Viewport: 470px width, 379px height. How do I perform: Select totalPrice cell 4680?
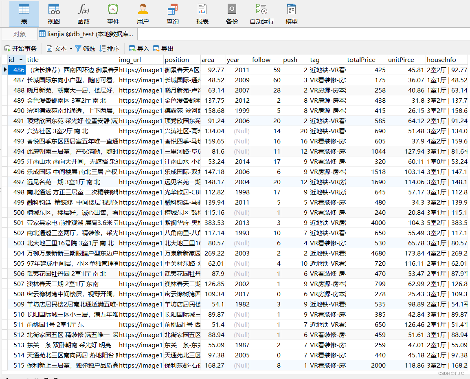(x=367, y=253)
